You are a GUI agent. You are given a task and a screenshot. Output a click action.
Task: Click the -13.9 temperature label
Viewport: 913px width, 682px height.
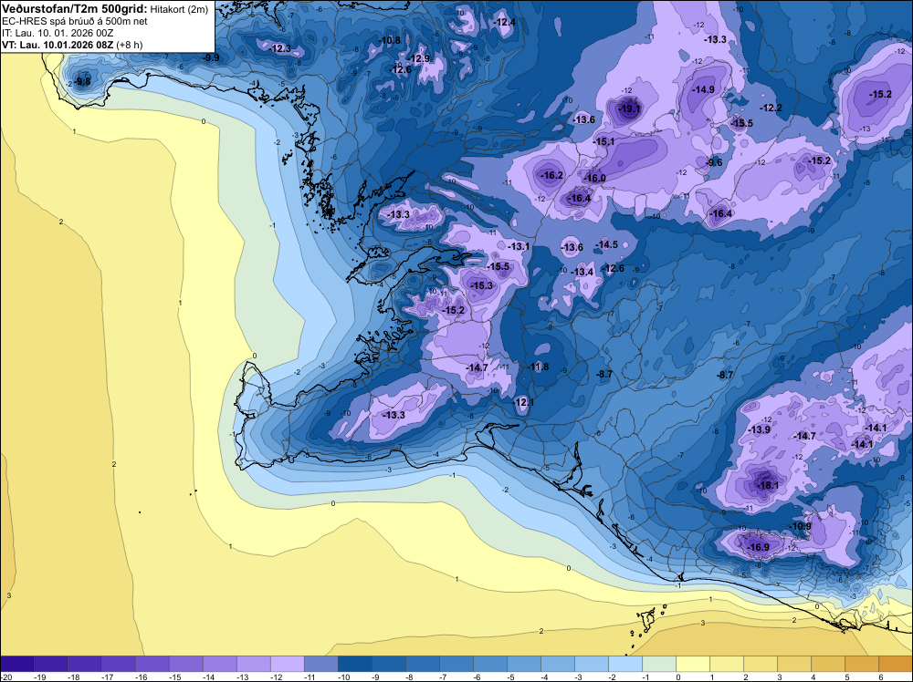(760, 429)
